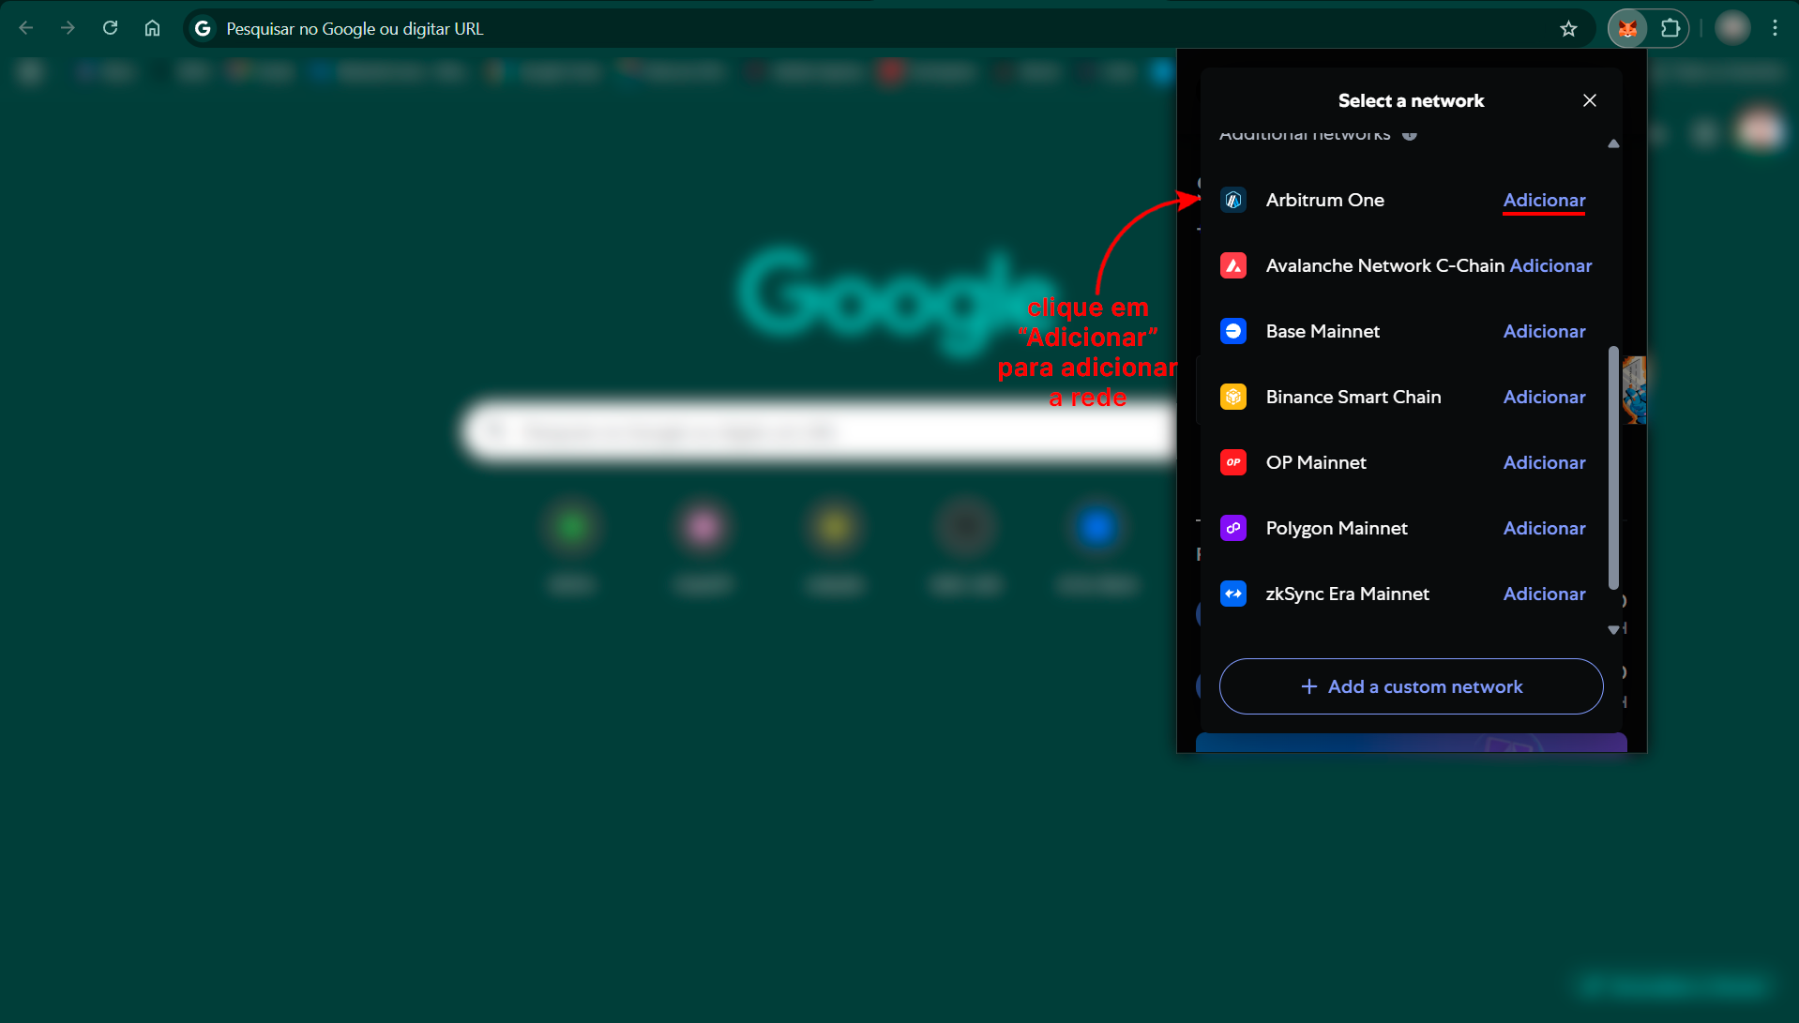The width and height of the screenshot is (1799, 1023).
Task: Close the Select a network dialog
Action: pyautogui.click(x=1589, y=100)
